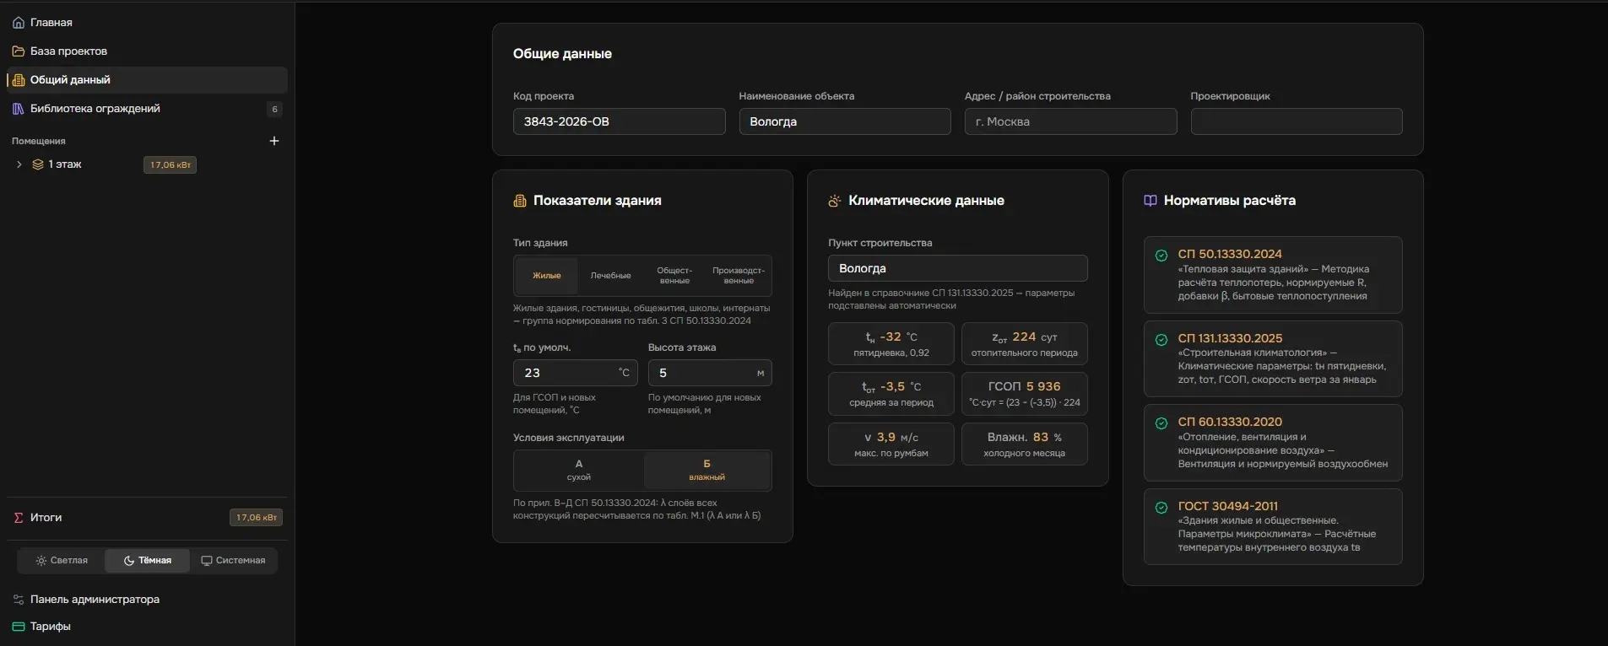The image size is (1608, 646).
Task: Switch theme to Системная
Action: 233,560
